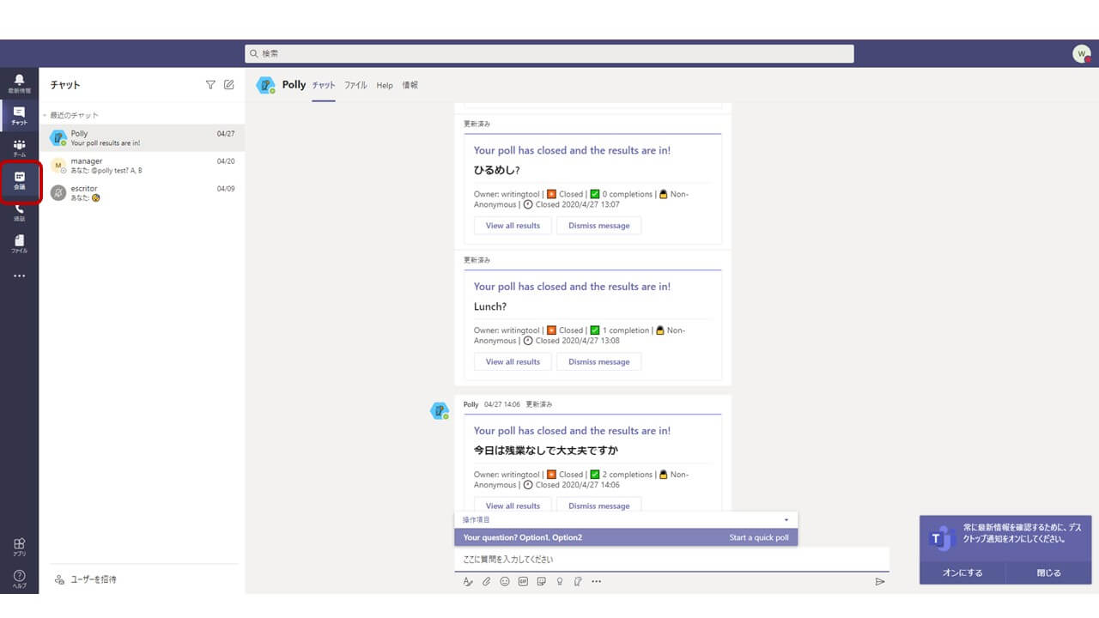Dismiss message for ひるめし? poll
This screenshot has width=1099, height=618.
coord(598,226)
